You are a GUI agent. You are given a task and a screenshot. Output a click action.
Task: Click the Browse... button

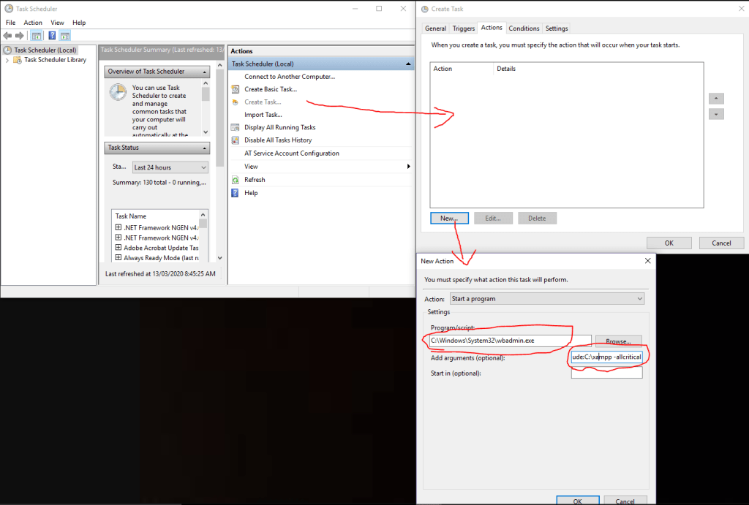click(x=618, y=341)
